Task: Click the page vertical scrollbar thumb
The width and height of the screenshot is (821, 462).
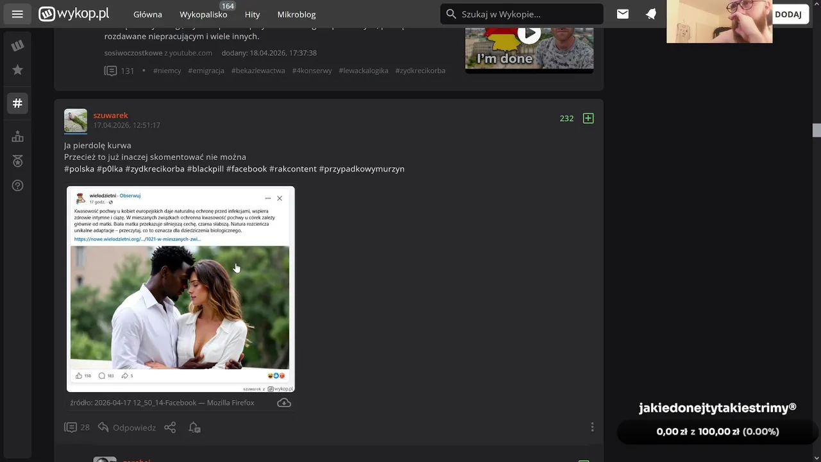Action: 817,130
